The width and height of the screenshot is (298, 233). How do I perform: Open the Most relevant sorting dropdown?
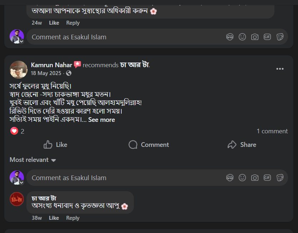[x=33, y=160]
